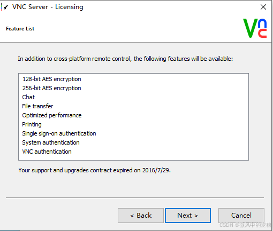Close the VNC Server Licensing window
The height and width of the screenshot is (231, 273).
(x=263, y=7)
